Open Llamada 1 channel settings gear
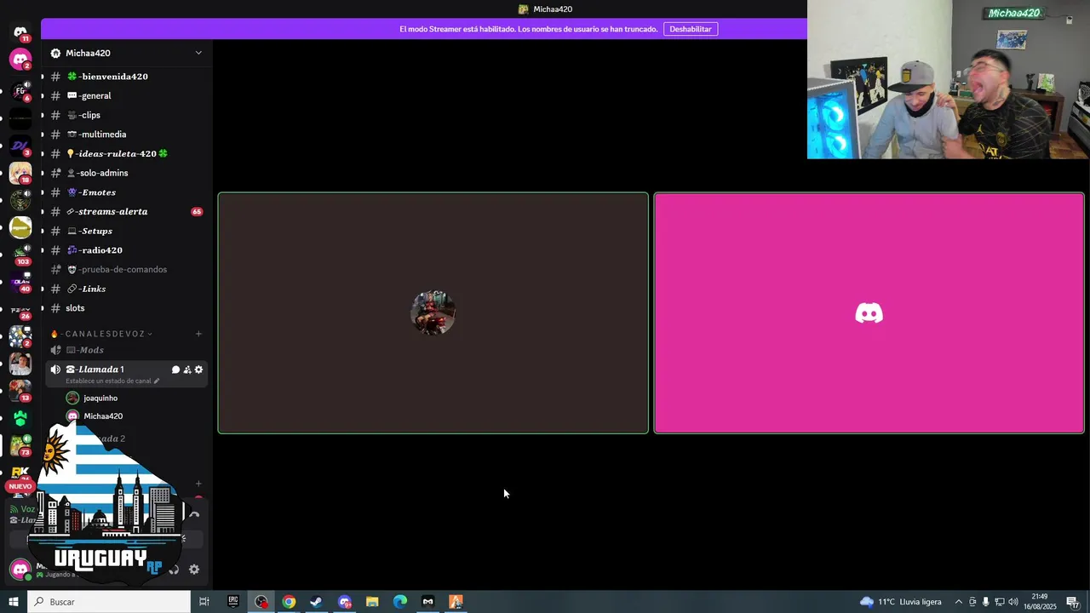Image resolution: width=1090 pixels, height=613 pixels. pos(199,370)
